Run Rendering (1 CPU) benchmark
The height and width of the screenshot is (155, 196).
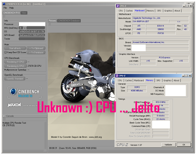point(15,62)
